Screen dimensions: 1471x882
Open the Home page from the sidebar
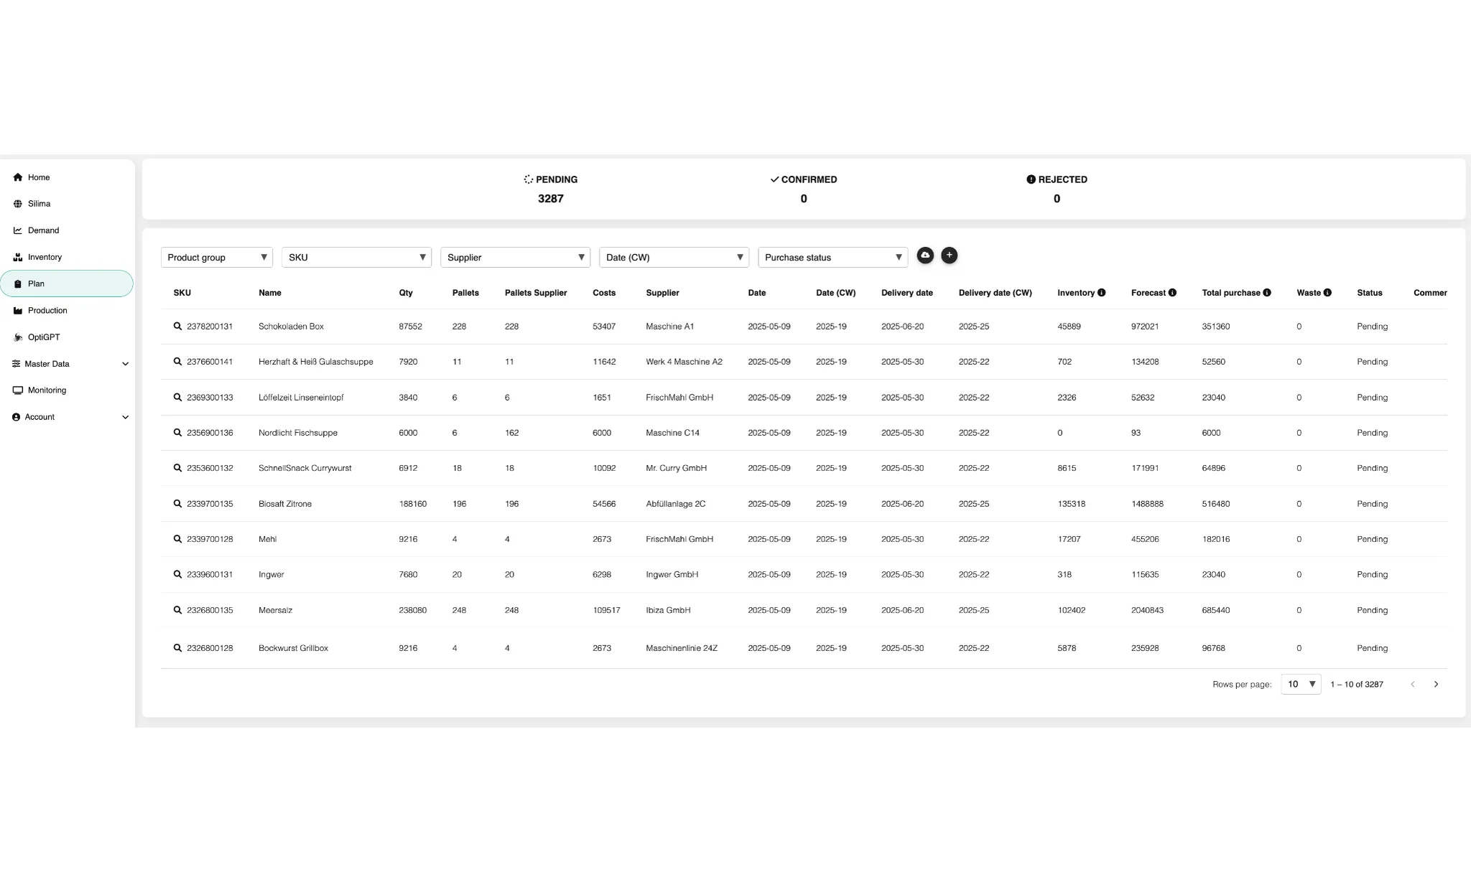pos(39,177)
